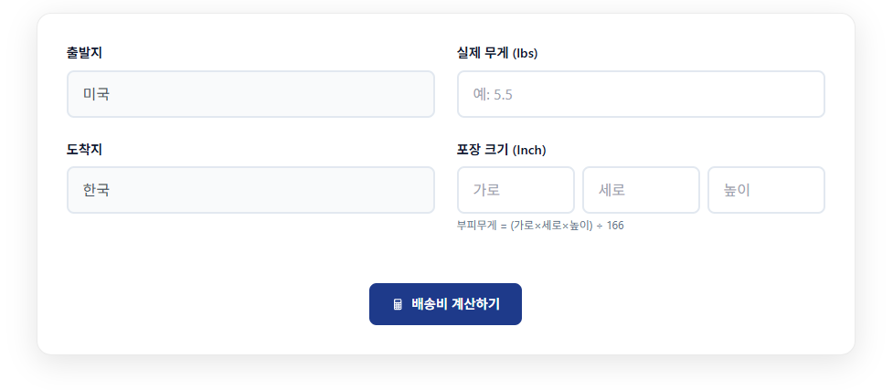Screen dimensions: 893x390
Task: Click the 출발지 label
Action: [84, 53]
